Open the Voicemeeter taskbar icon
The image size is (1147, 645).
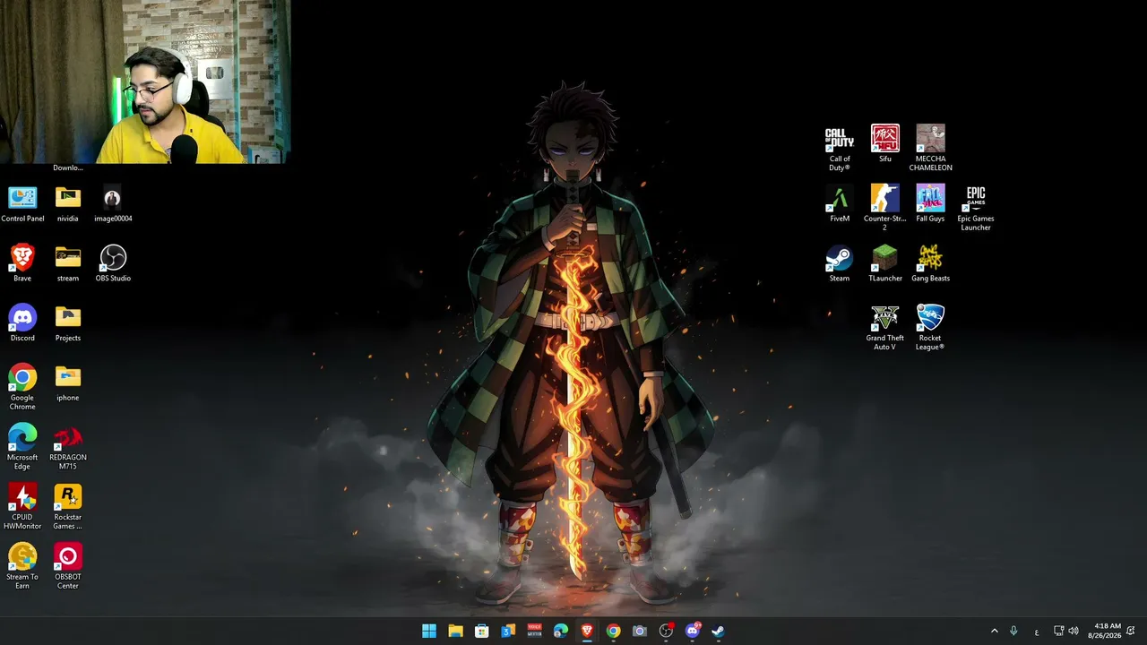point(534,631)
